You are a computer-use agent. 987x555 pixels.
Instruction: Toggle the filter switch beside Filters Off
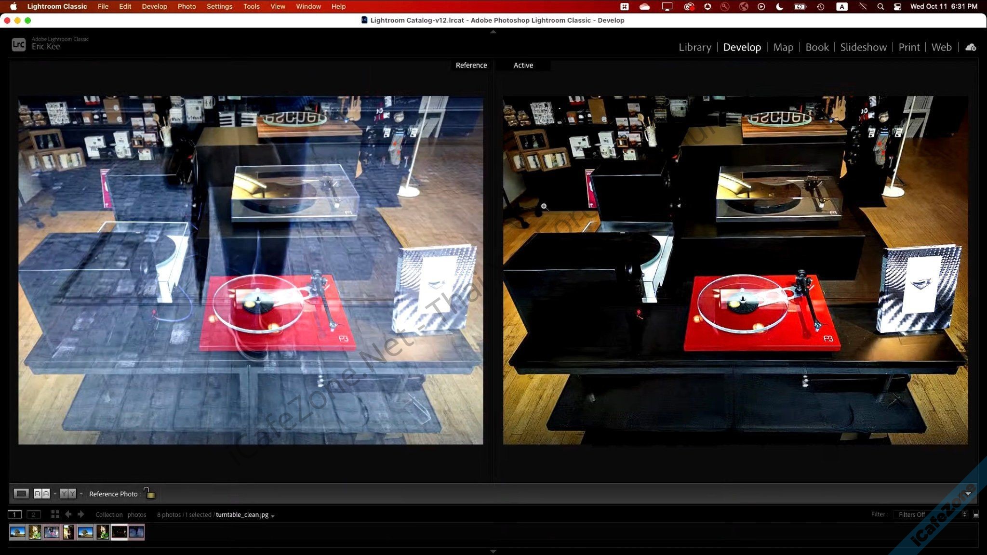976,515
